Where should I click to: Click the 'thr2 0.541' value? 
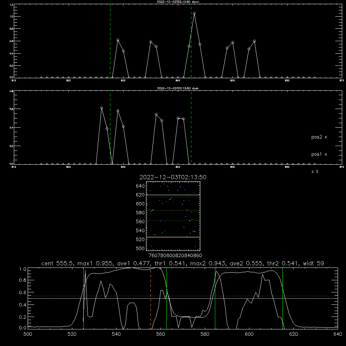tap(283, 263)
